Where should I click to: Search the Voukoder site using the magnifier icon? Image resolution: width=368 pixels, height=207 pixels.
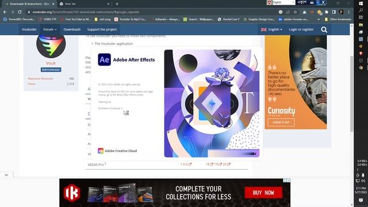coord(324,29)
